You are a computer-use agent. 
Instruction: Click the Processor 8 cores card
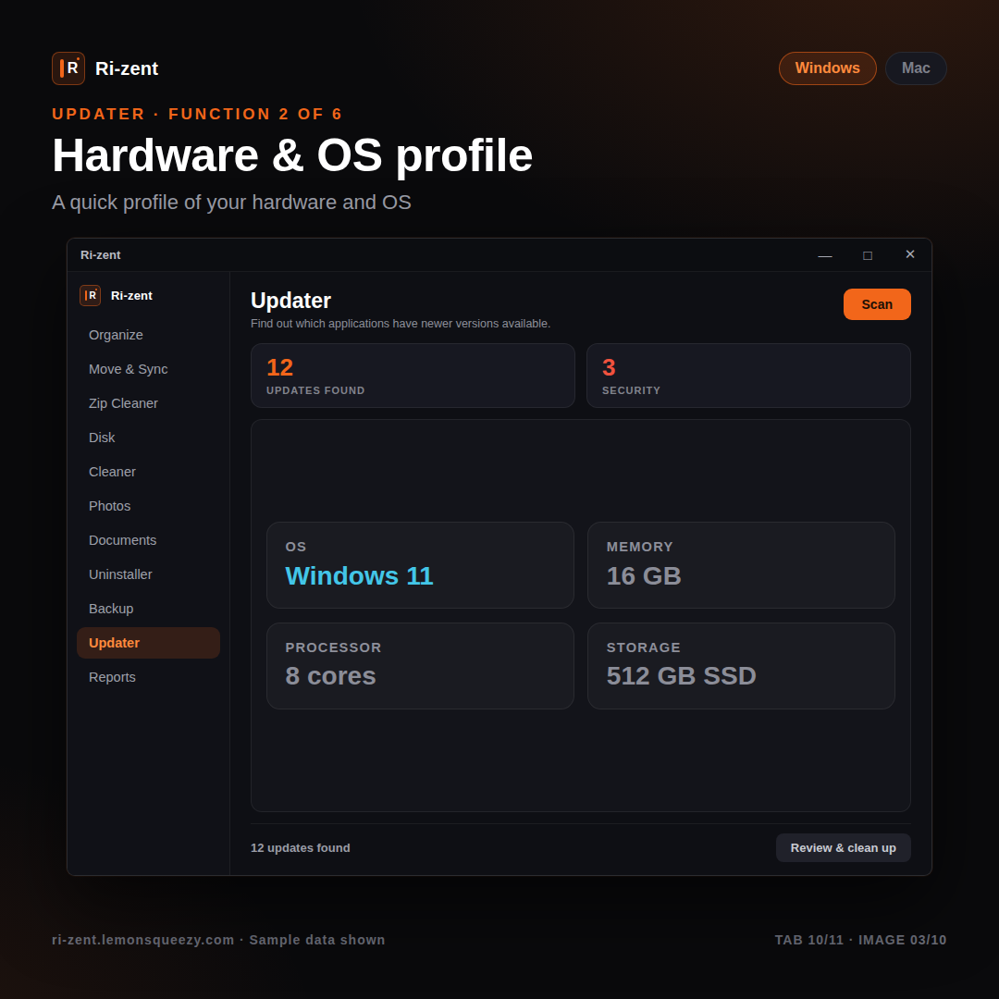click(420, 666)
